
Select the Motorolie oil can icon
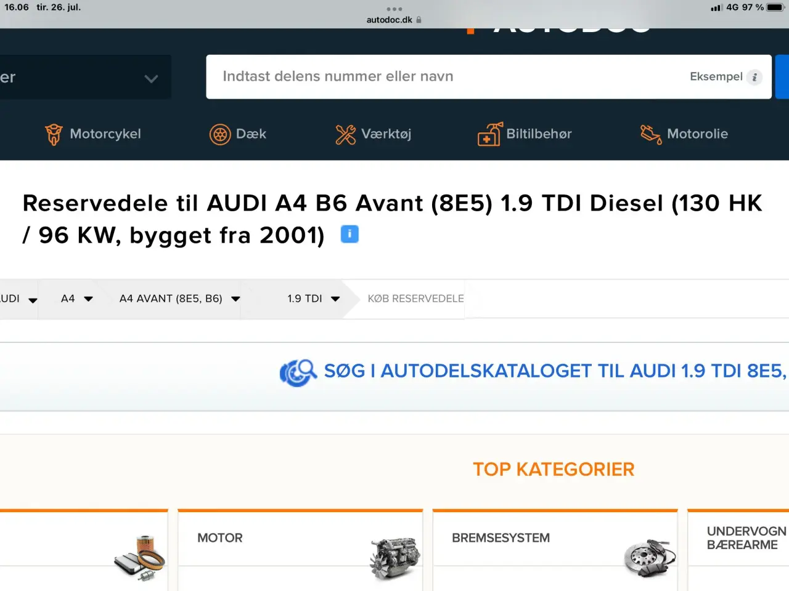tap(651, 134)
